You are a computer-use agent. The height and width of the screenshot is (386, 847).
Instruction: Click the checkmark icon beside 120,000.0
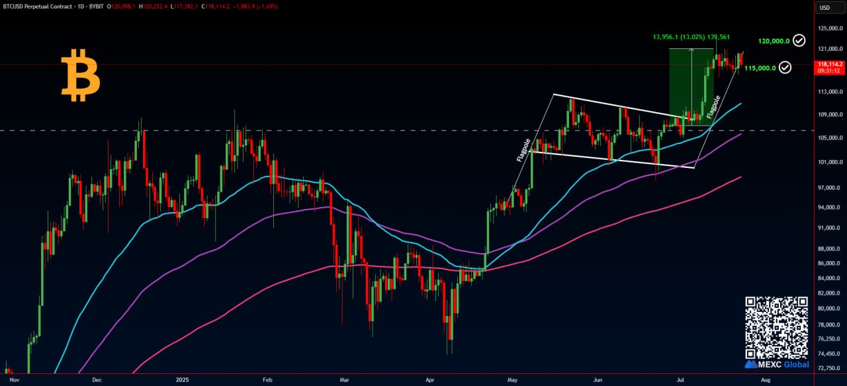tap(799, 41)
